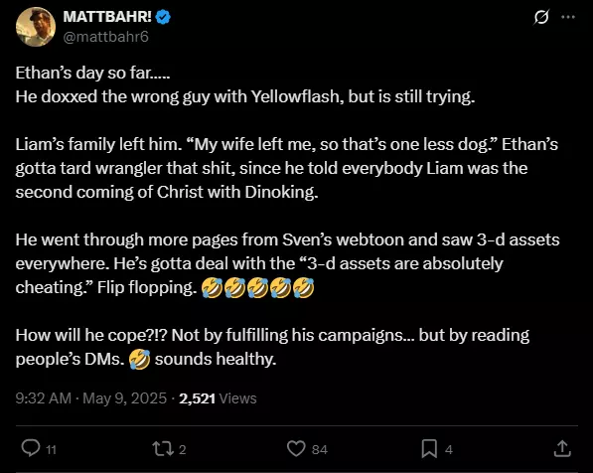
Task: Click the like count 84
Action: pyautogui.click(x=320, y=449)
